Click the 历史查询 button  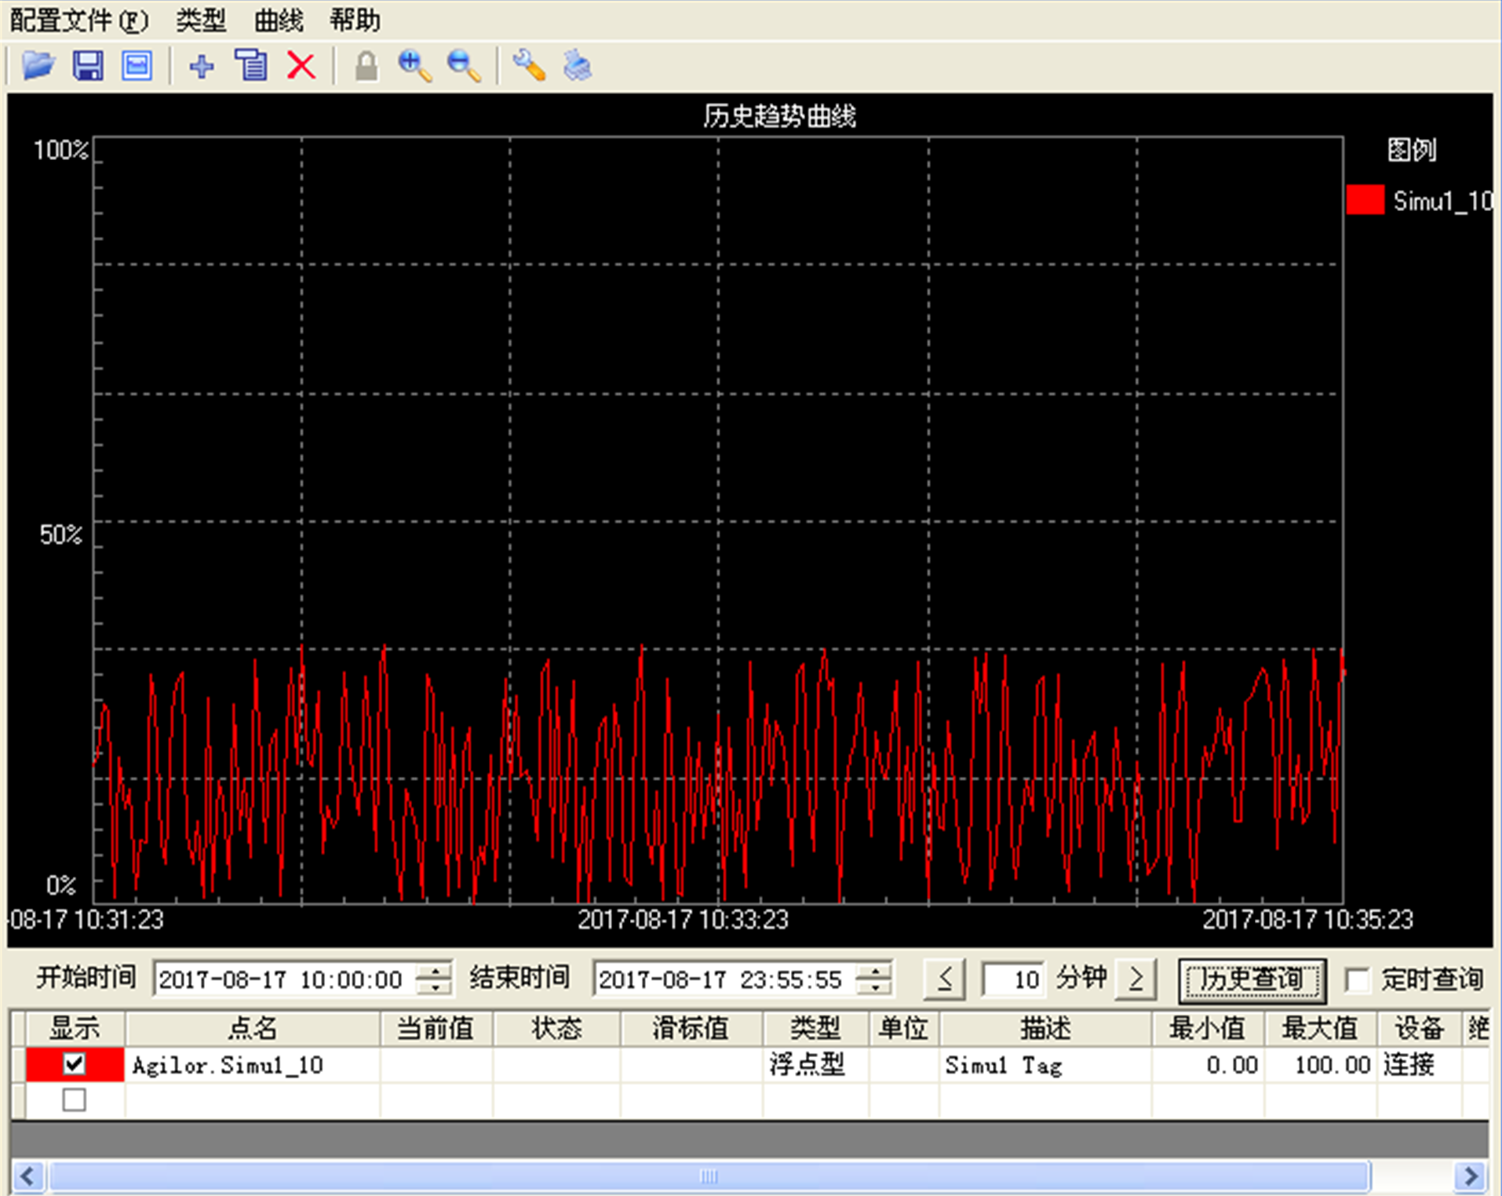(x=1252, y=979)
